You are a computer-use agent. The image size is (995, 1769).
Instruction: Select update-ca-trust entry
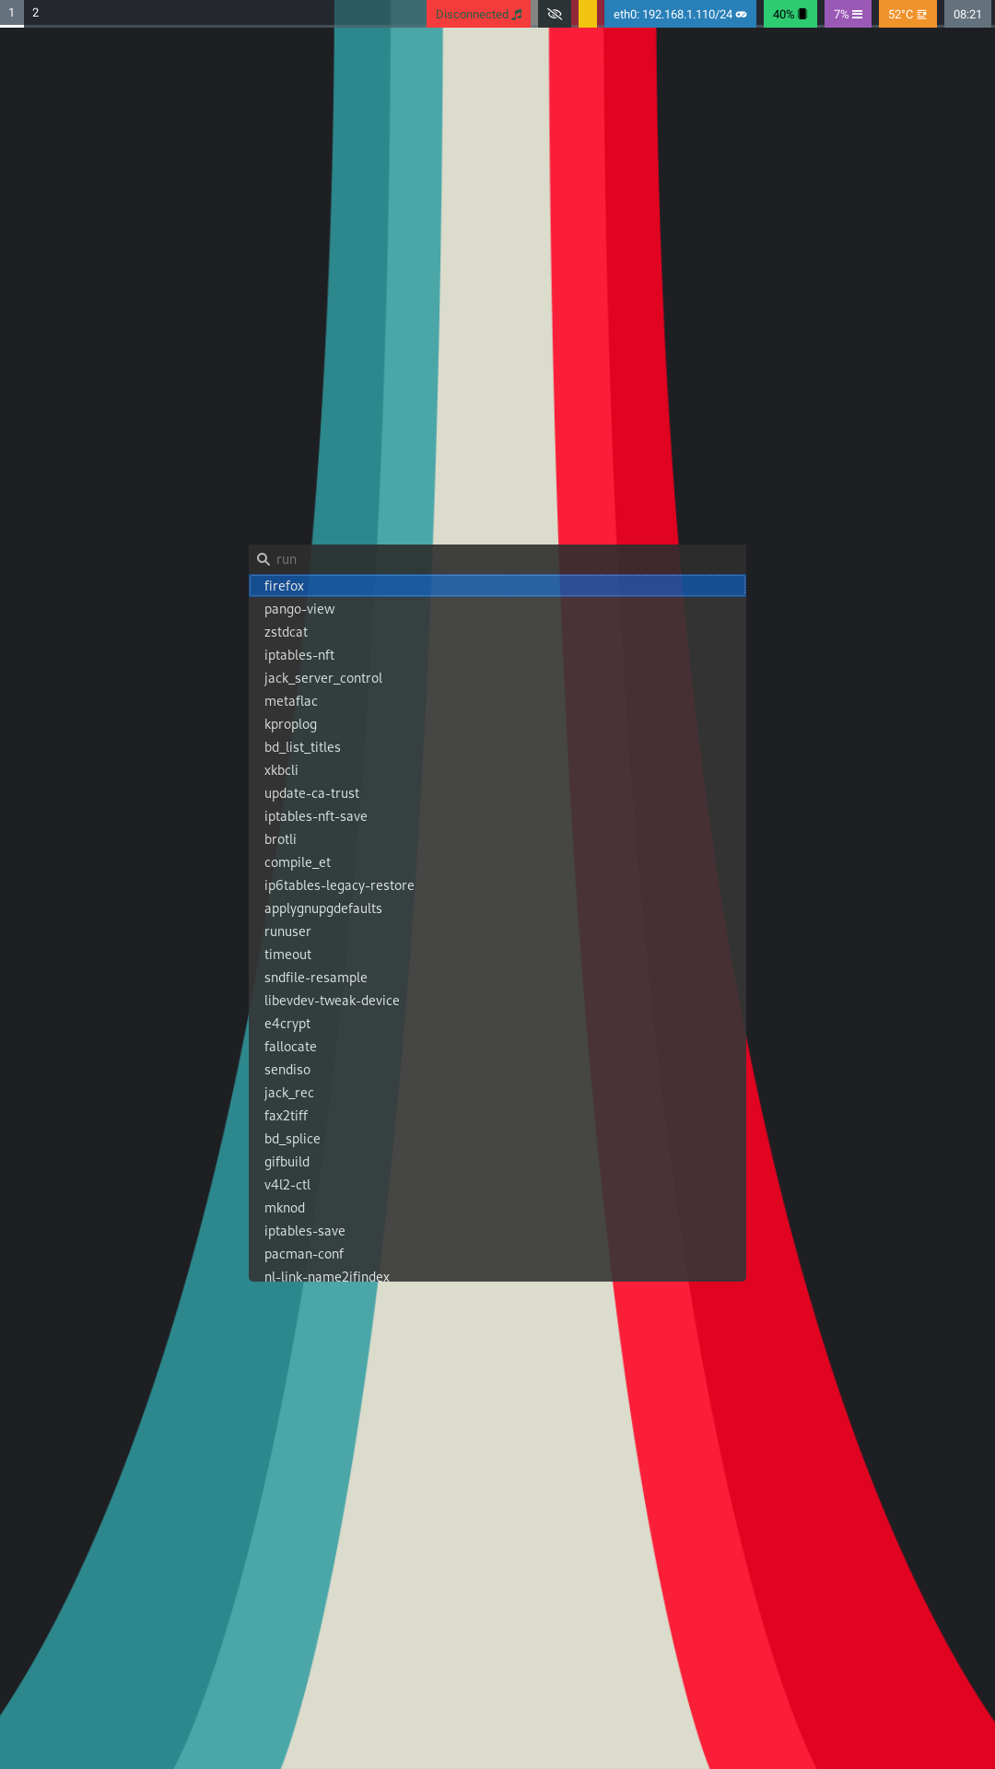[x=497, y=793]
